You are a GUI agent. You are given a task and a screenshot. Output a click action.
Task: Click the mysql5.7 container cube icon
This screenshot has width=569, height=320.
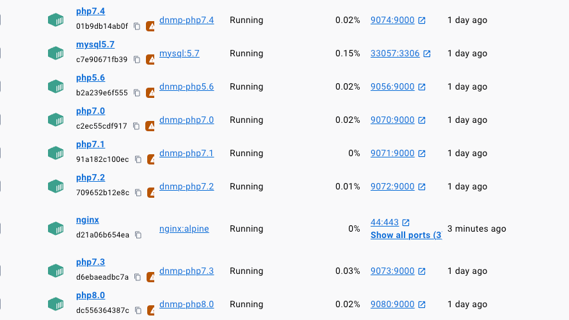click(56, 53)
